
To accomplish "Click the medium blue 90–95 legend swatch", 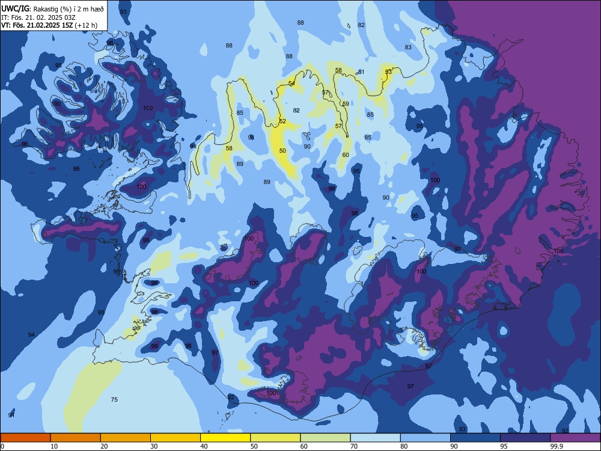I will click(475, 438).
